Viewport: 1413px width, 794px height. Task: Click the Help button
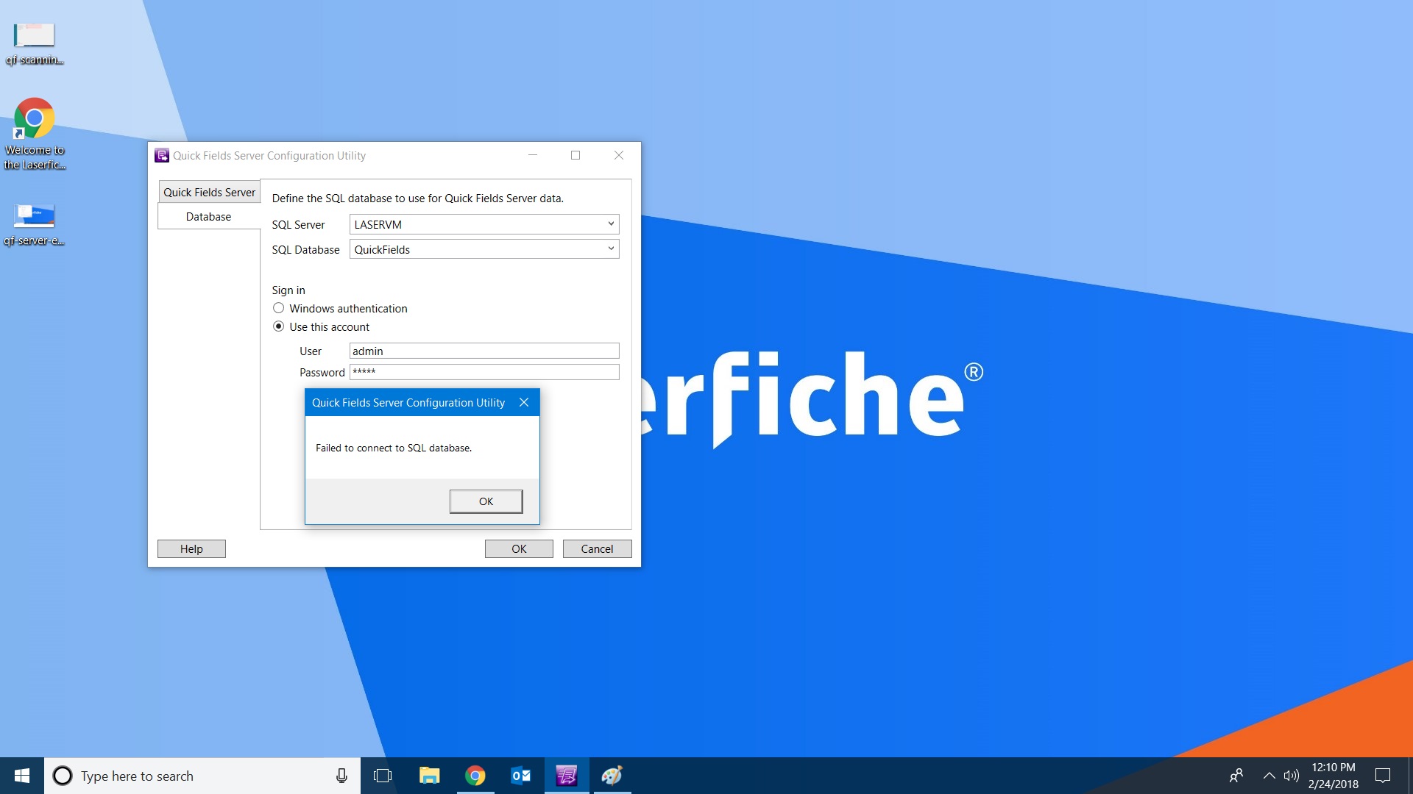[x=191, y=548]
